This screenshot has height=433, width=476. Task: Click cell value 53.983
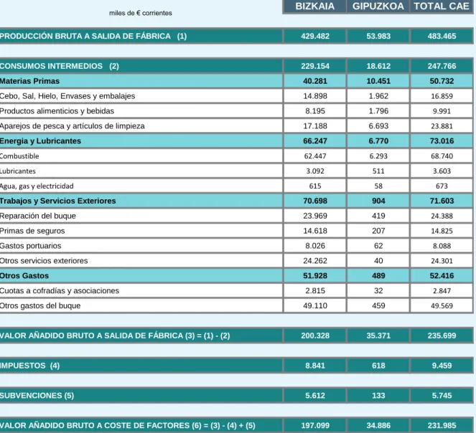[378, 36]
